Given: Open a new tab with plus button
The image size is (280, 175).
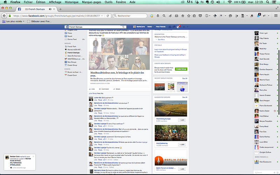Looking at the screenshot, I should (60, 9).
